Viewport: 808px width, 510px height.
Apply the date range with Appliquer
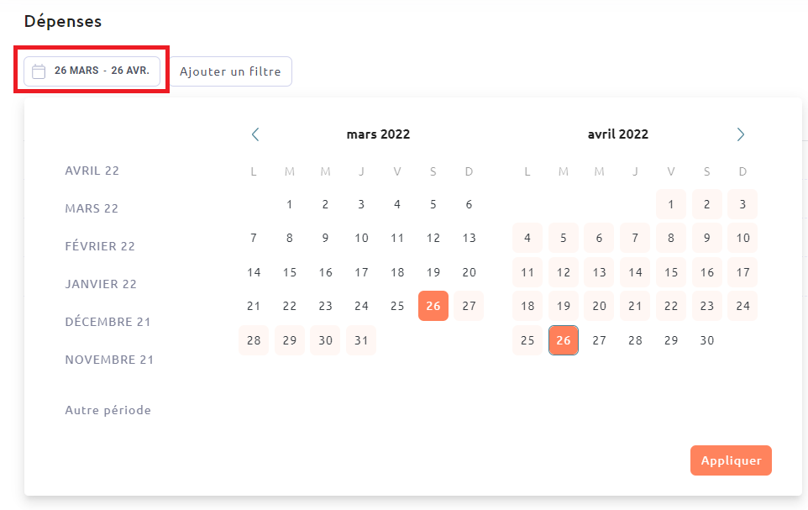[x=731, y=460]
